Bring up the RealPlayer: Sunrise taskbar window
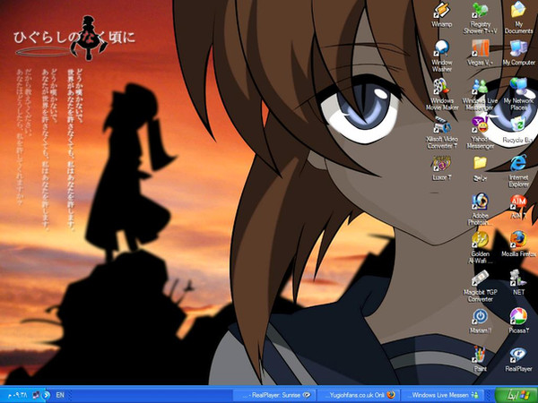538x403 pixels. pyautogui.click(x=275, y=395)
